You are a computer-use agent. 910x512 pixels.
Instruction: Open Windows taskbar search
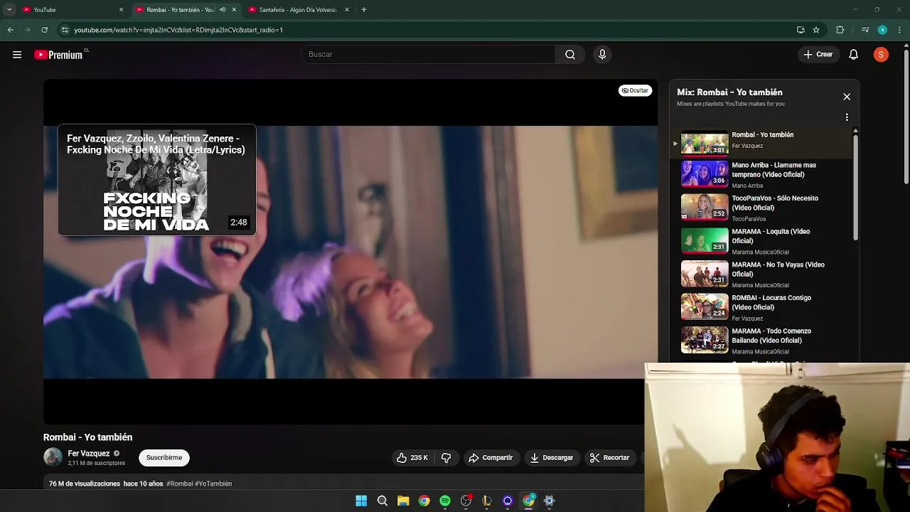coord(382,501)
